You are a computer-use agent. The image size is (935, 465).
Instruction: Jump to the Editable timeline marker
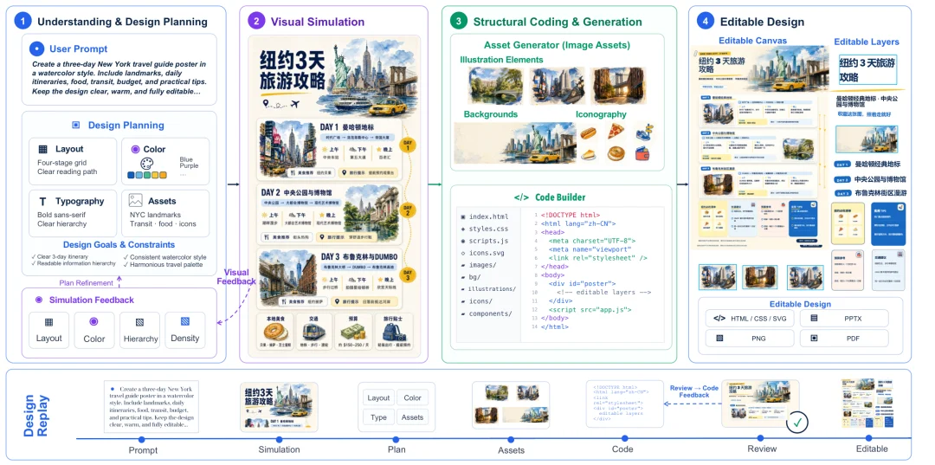tap(871, 439)
